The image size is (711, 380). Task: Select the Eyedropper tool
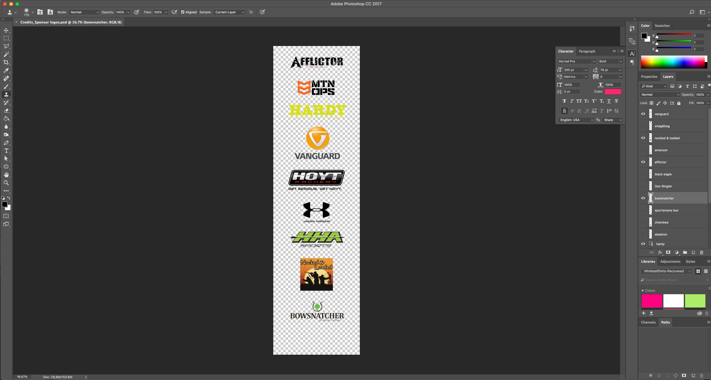[6, 70]
